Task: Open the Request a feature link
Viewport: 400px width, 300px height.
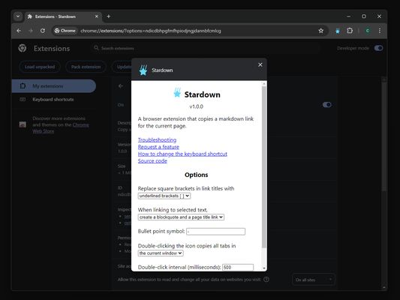Action: pyautogui.click(x=158, y=147)
